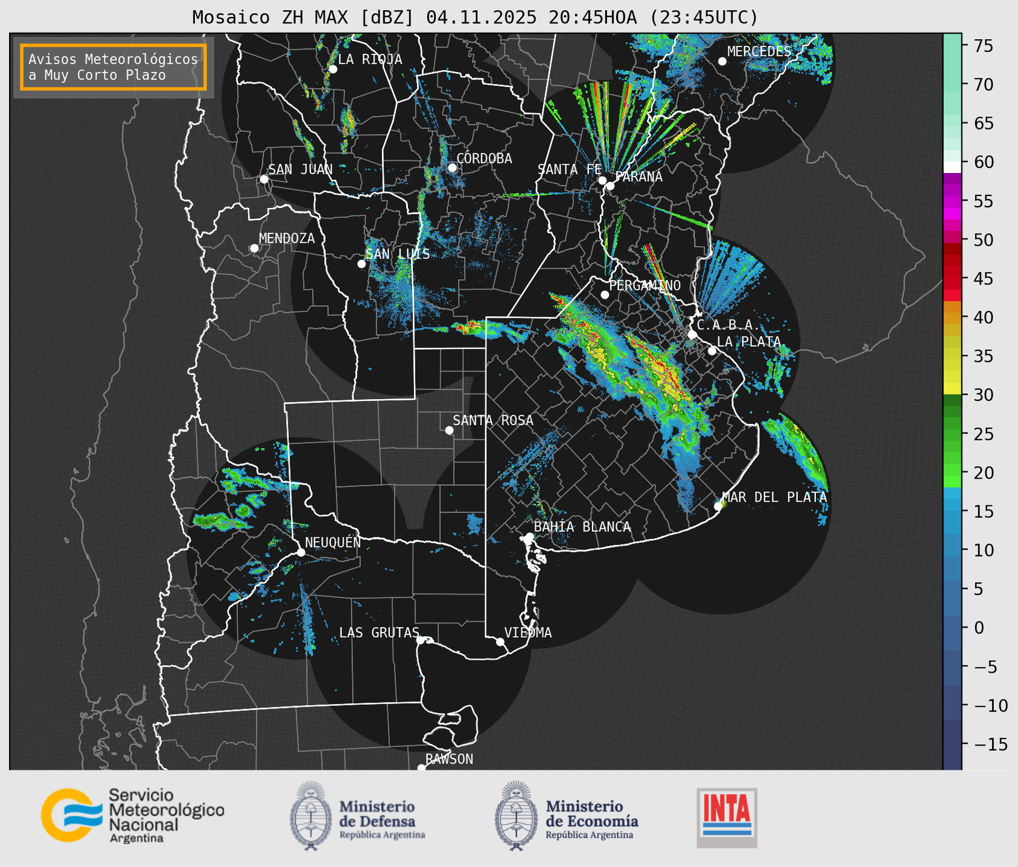Click the MENDOZA map label
This screenshot has width=1018, height=867.
pos(287,238)
